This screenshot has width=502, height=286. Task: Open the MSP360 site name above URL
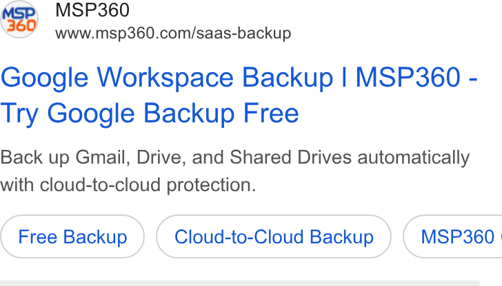point(92,10)
